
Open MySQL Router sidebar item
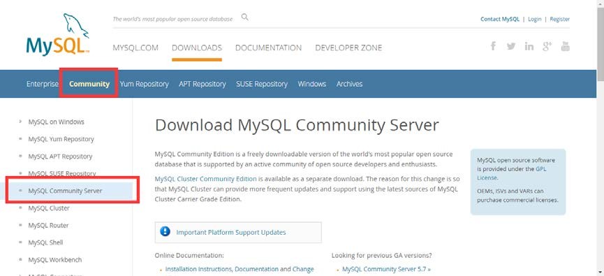[x=48, y=226]
